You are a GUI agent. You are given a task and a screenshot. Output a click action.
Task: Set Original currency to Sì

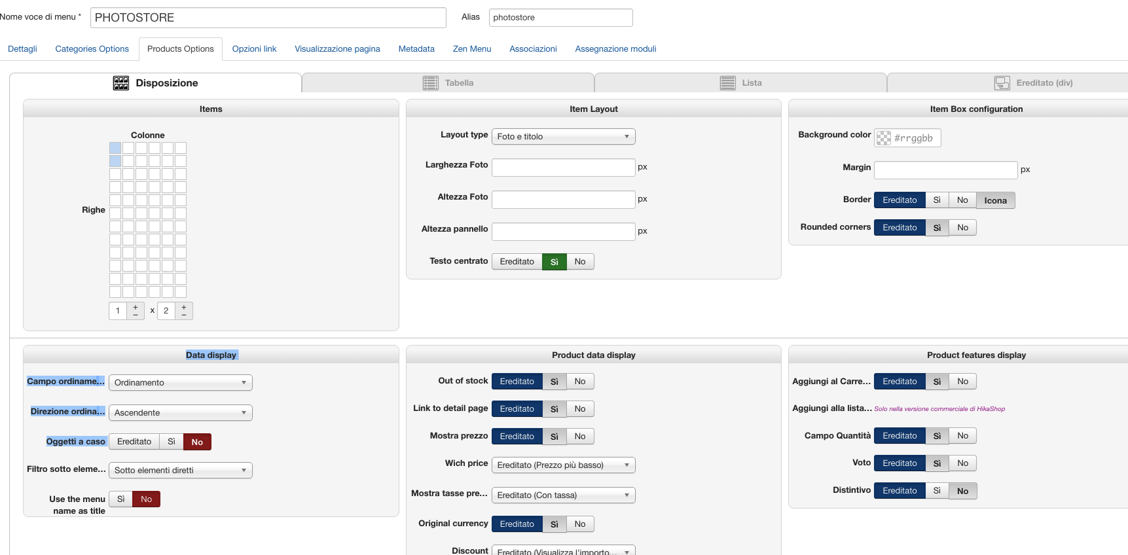coord(555,524)
